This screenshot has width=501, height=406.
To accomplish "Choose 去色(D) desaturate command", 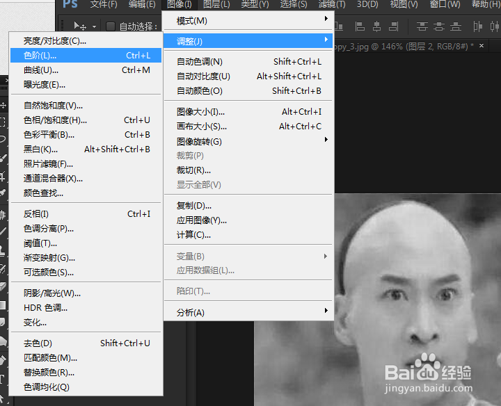I will 86,343.
